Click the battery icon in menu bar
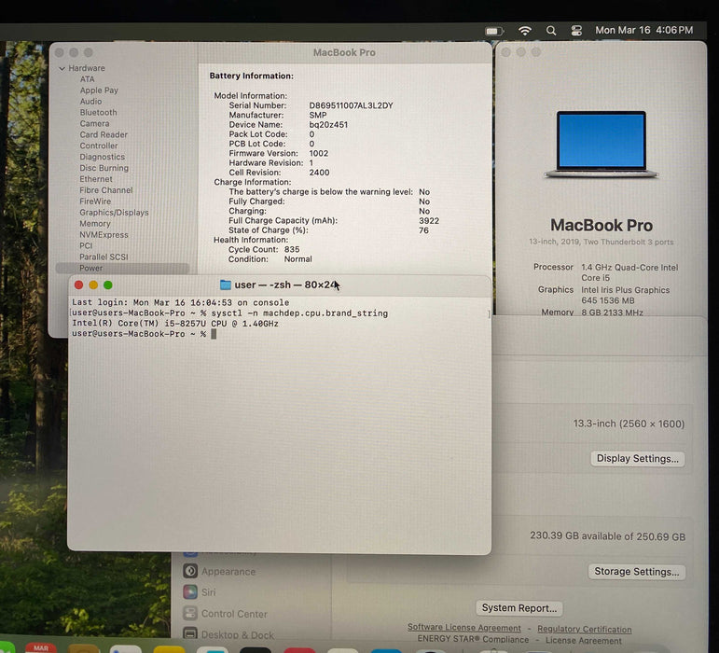The height and width of the screenshot is (653, 719). [494, 31]
